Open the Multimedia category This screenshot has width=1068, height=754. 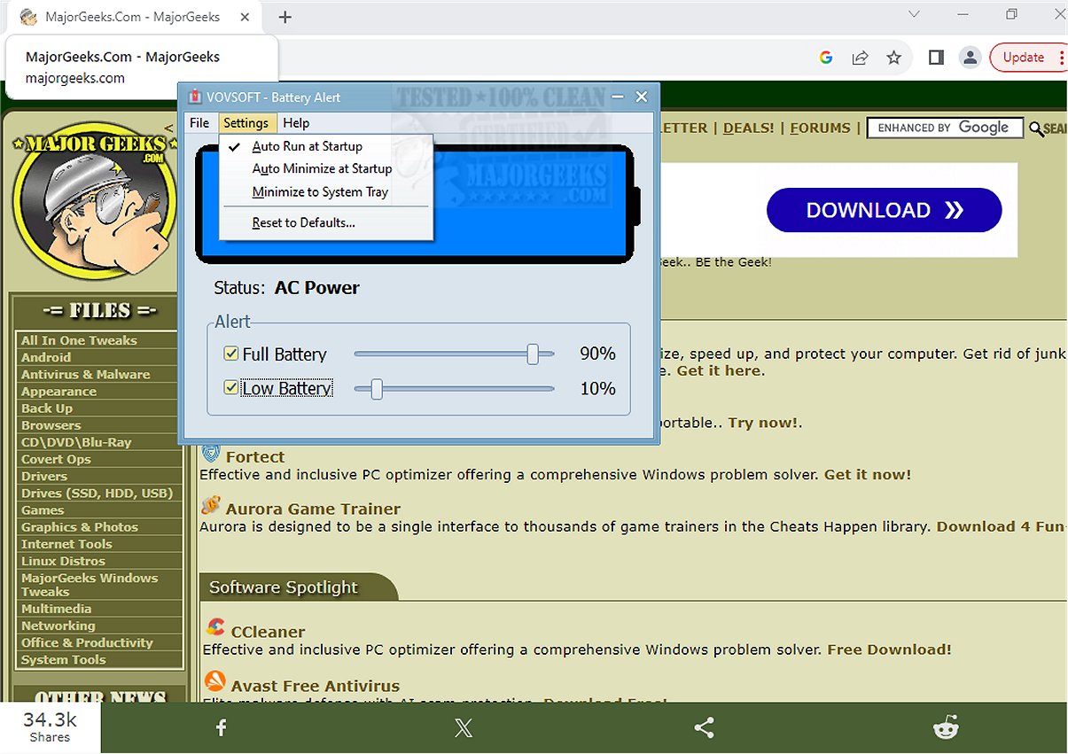[56, 609]
